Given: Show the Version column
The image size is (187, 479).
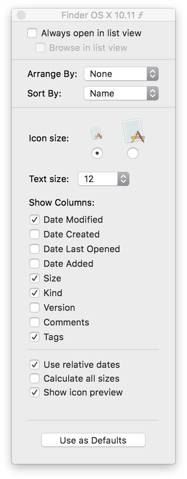Looking at the screenshot, I should pos(35,308).
